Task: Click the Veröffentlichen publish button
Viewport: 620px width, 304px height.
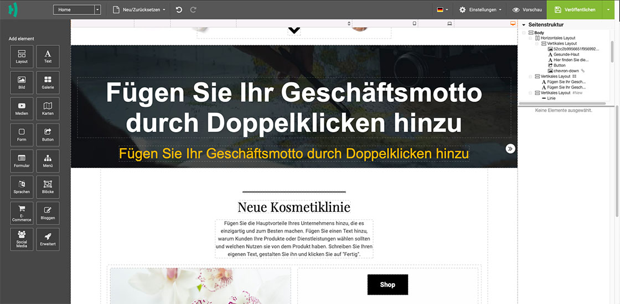Action: 575,9
